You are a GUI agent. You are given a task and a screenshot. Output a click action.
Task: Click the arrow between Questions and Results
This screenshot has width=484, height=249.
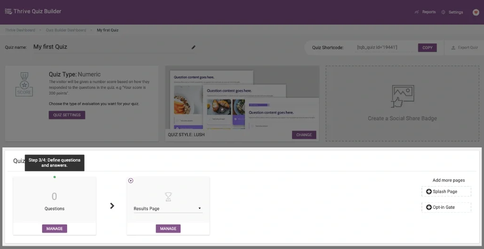click(112, 206)
